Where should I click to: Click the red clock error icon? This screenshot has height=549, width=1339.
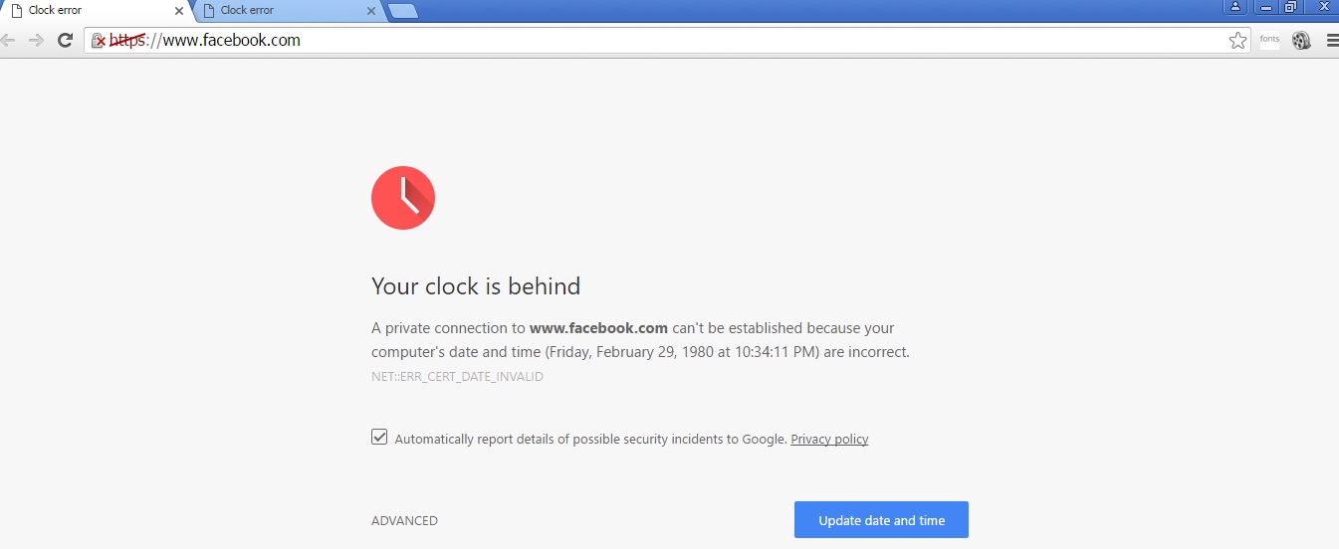coord(403,198)
